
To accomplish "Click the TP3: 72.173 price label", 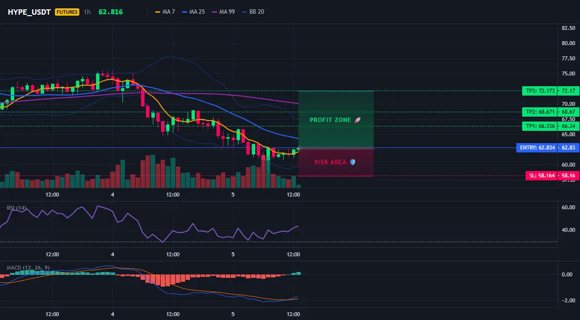I will (540, 91).
